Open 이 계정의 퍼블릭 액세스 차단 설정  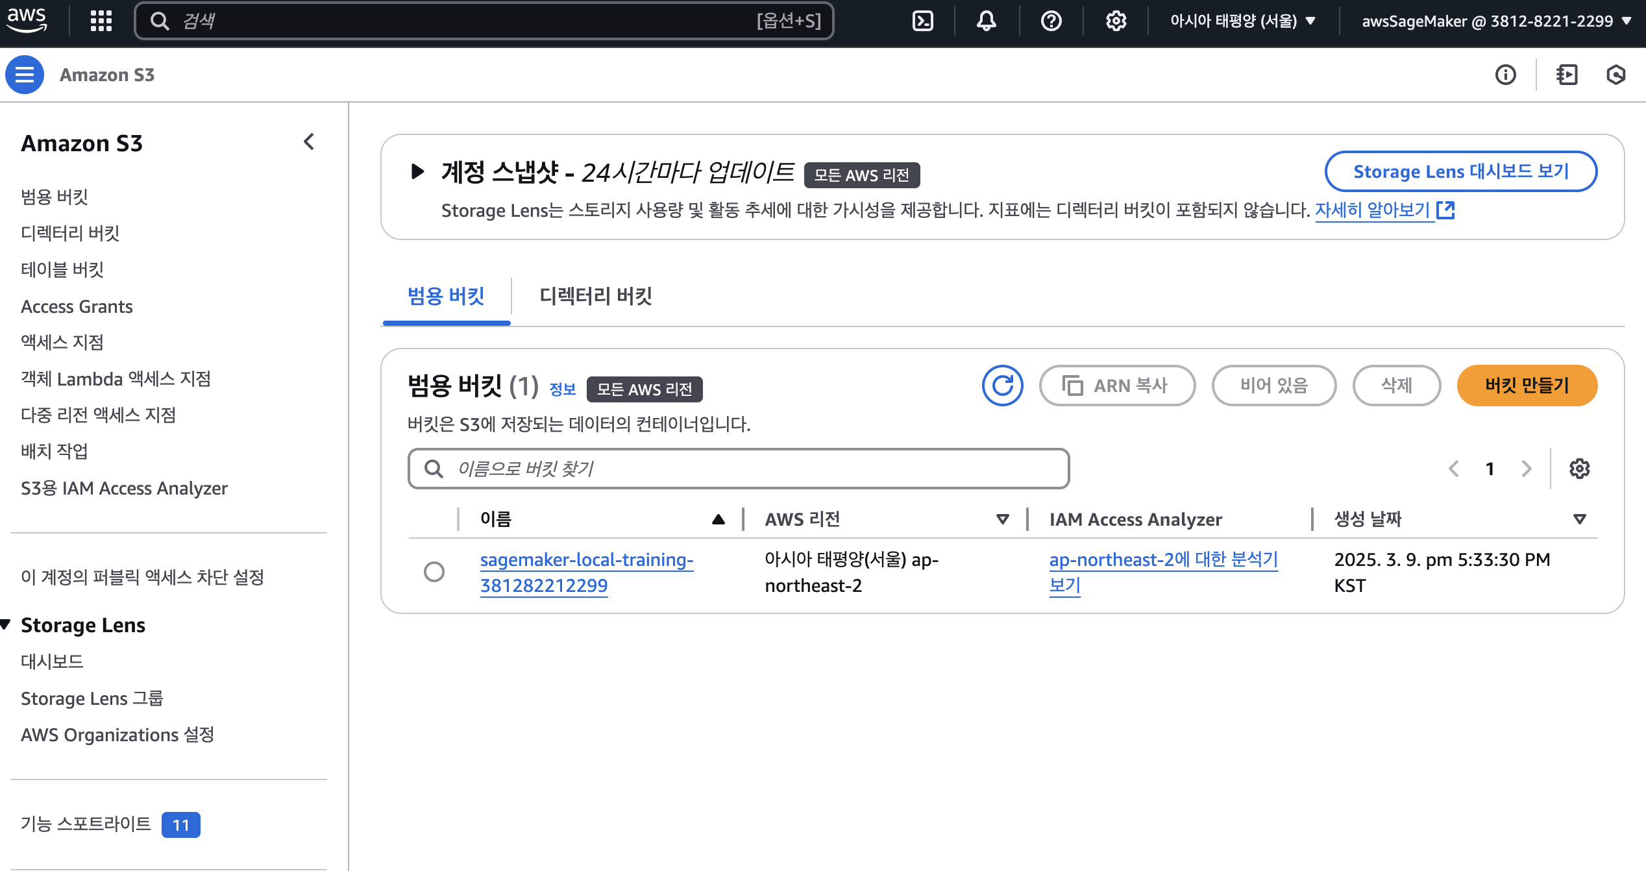coord(142,577)
